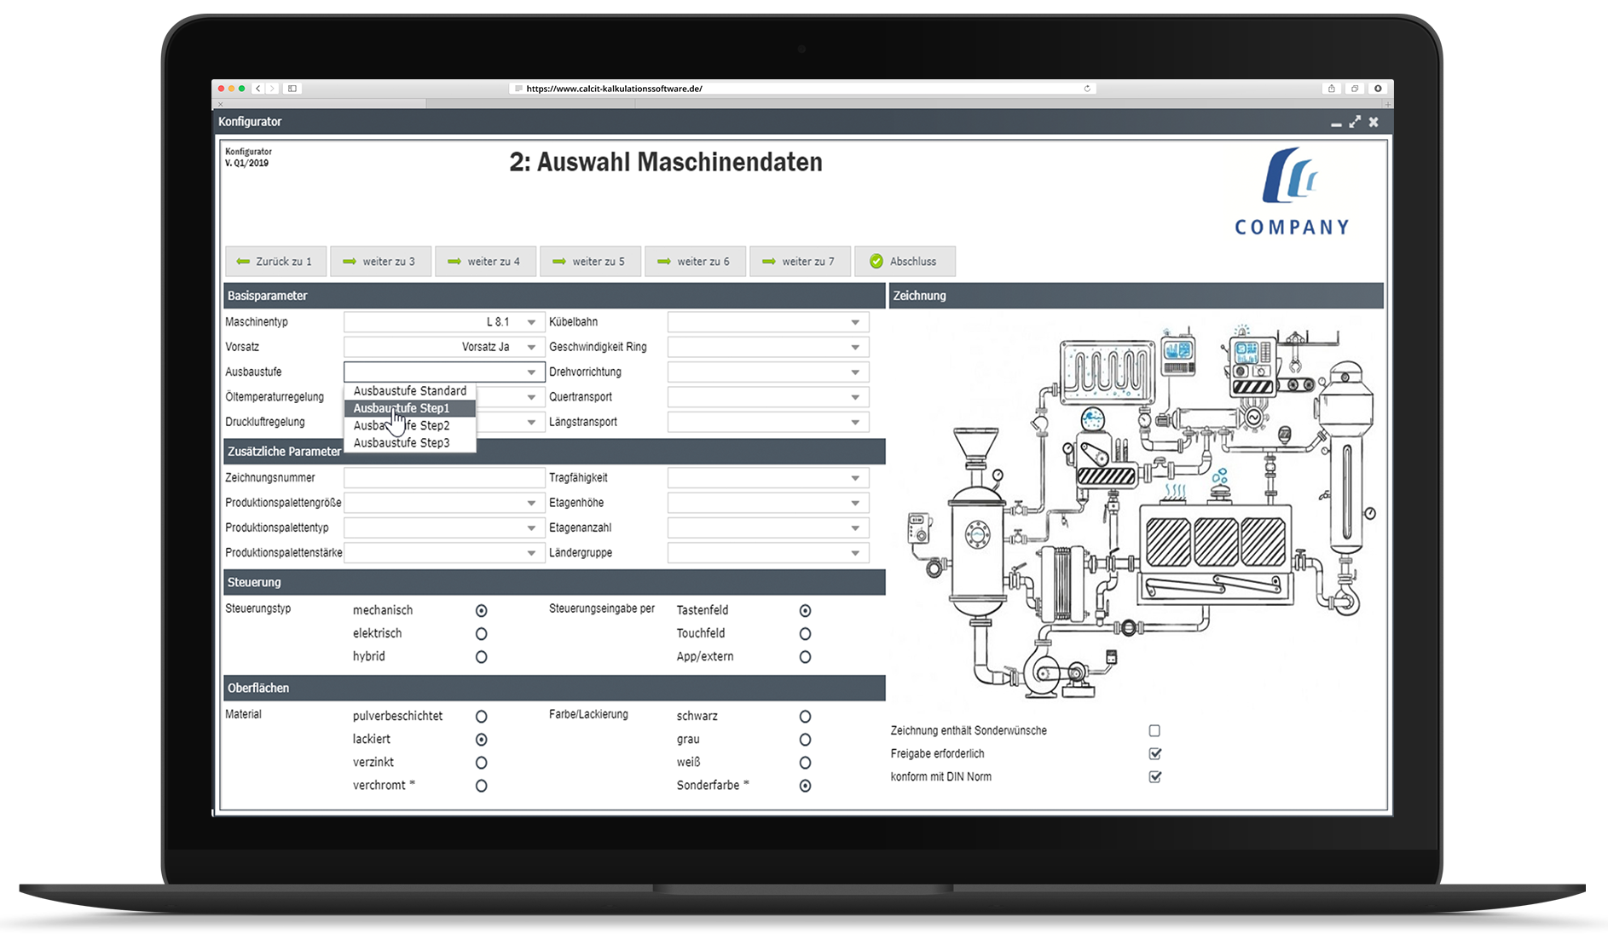Select pulverbeschichtet material radio
1608x934 pixels.
[482, 717]
